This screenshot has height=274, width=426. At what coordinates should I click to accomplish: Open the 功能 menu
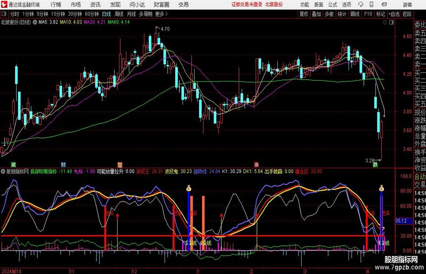305,4
